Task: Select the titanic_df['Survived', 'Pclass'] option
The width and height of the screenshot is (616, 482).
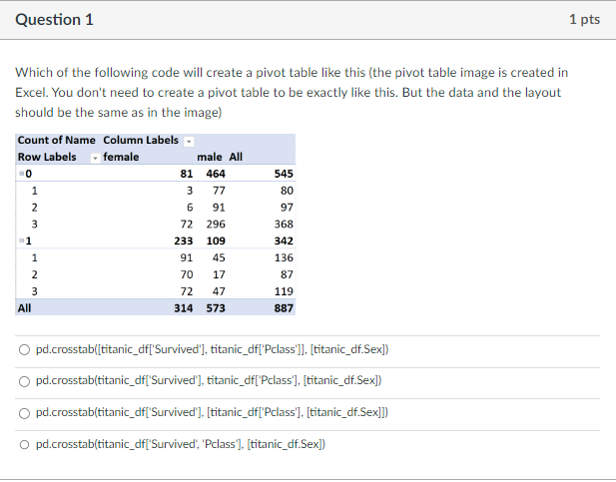Action: [24, 444]
